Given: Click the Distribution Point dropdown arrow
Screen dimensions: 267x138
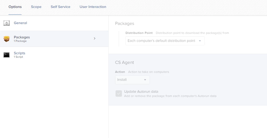Looking at the screenshot, I should click(x=200, y=41).
